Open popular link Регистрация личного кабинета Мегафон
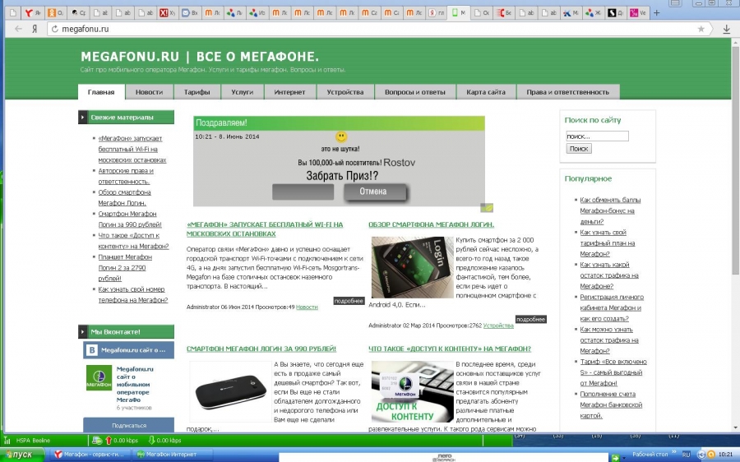Image resolution: width=740 pixels, height=462 pixels. (x=612, y=307)
